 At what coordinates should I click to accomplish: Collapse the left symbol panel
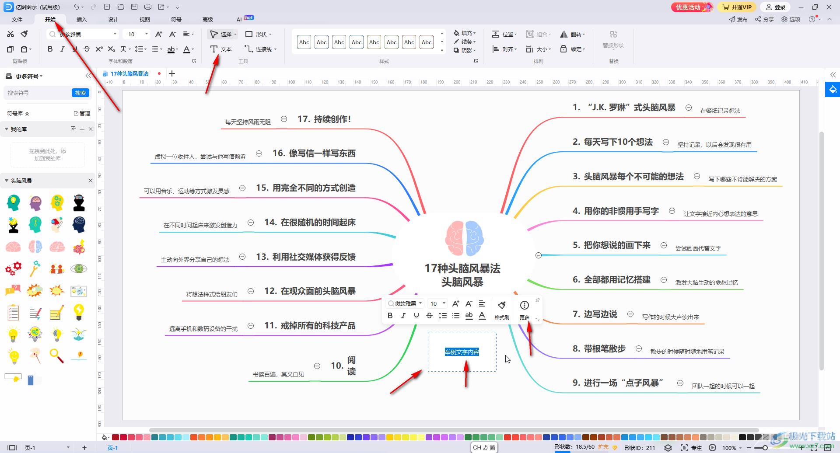click(x=88, y=76)
